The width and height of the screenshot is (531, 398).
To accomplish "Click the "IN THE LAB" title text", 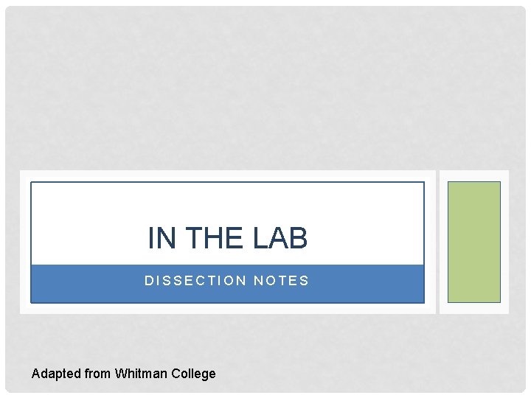I will tap(227, 238).
